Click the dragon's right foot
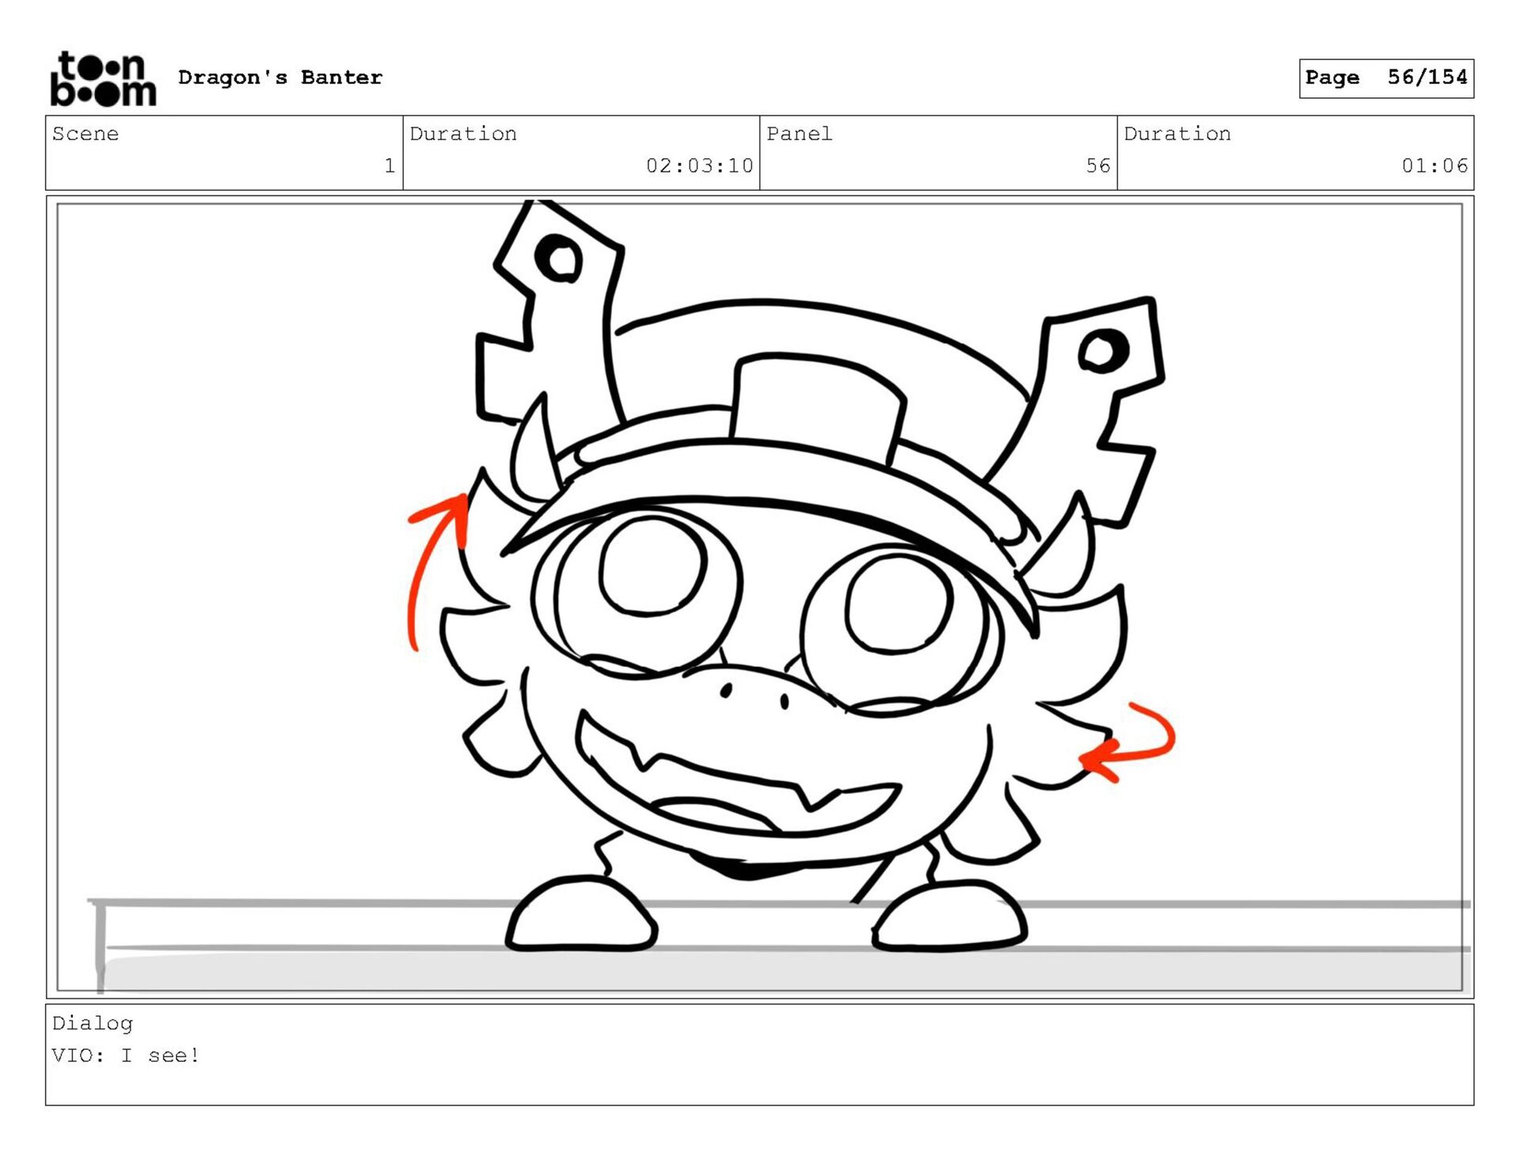The width and height of the screenshot is (1520, 1174). (x=950, y=918)
